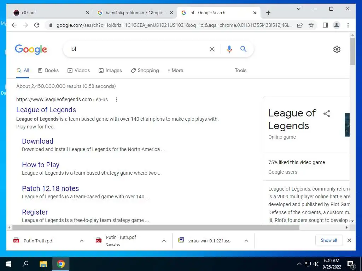
Task: Click the League of Legends panel thumbnail image
Action: [x=347, y=125]
